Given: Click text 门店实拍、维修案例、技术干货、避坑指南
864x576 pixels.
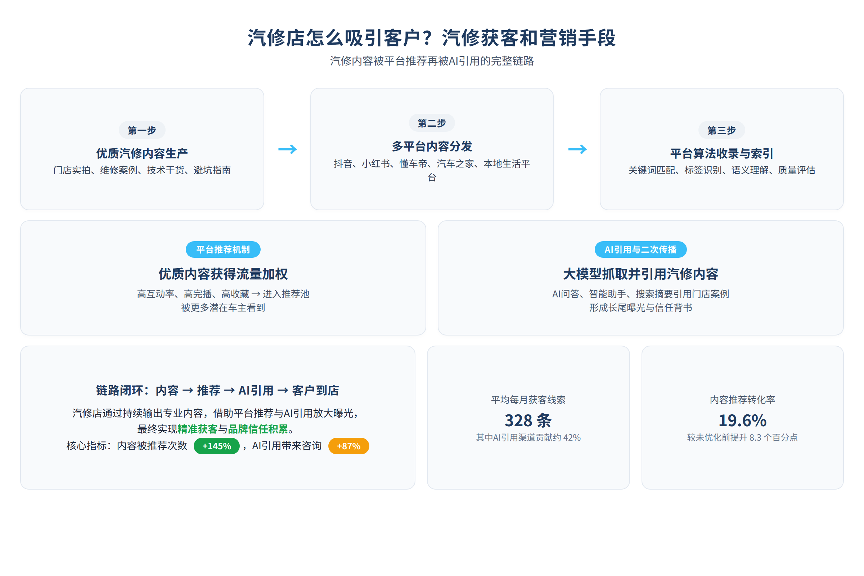Looking at the screenshot, I should click(142, 170).
